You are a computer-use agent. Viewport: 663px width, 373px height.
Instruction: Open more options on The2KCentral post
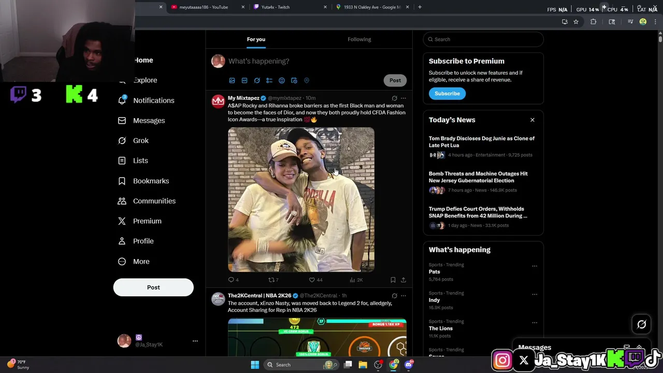(403, 296)
